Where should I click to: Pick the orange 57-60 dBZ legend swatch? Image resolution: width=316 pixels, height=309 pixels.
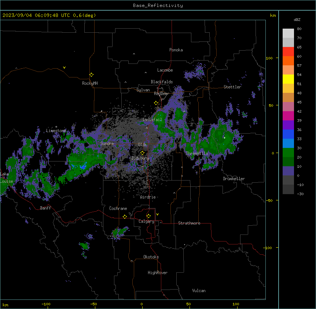click(x=288, y=61)
